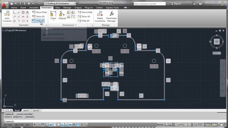Toggle Object Snap in status bar

[x=55, y=125]
